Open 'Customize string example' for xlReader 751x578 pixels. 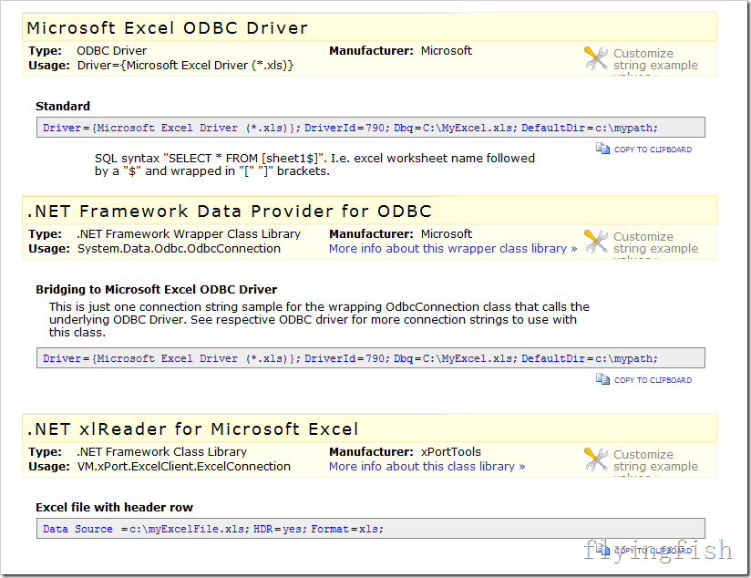(655, 460)
